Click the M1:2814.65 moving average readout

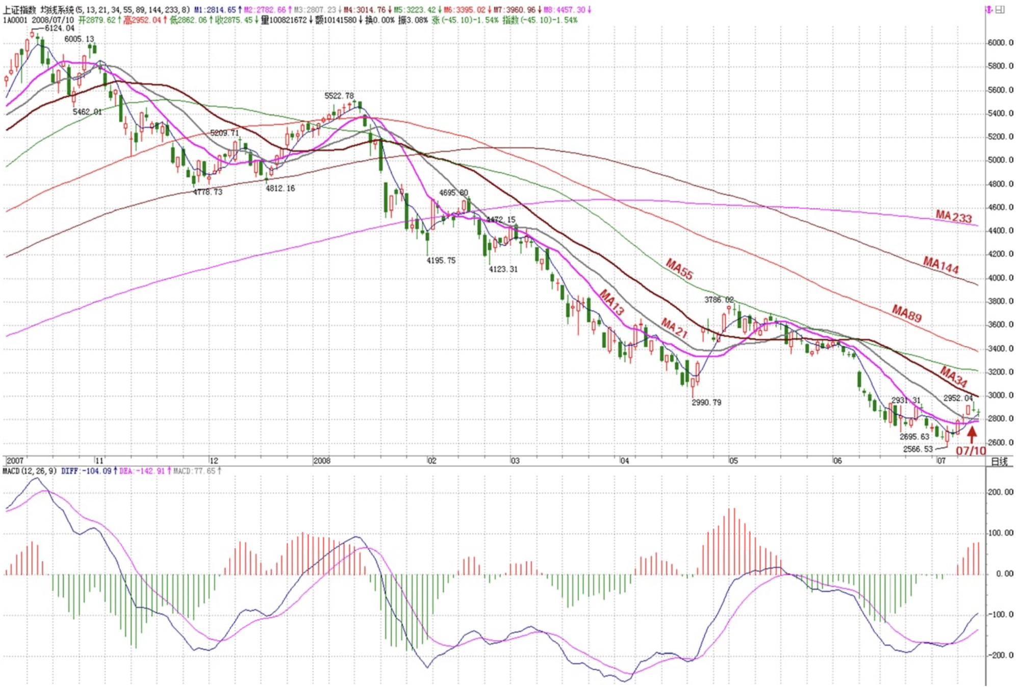(215, 10)
